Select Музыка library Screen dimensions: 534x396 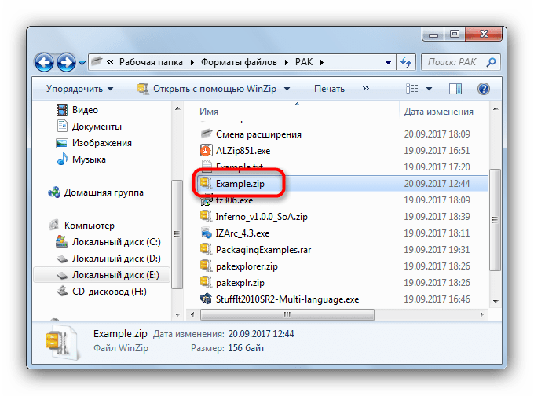pyautogui.click(x=89, y=159)
